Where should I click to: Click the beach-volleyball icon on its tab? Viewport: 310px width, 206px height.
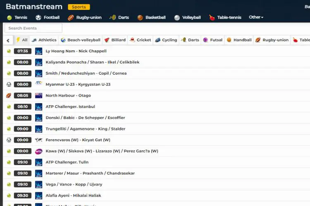[63, 40]
